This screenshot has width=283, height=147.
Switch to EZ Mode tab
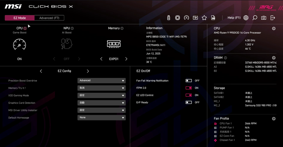[x=20, y=18]
